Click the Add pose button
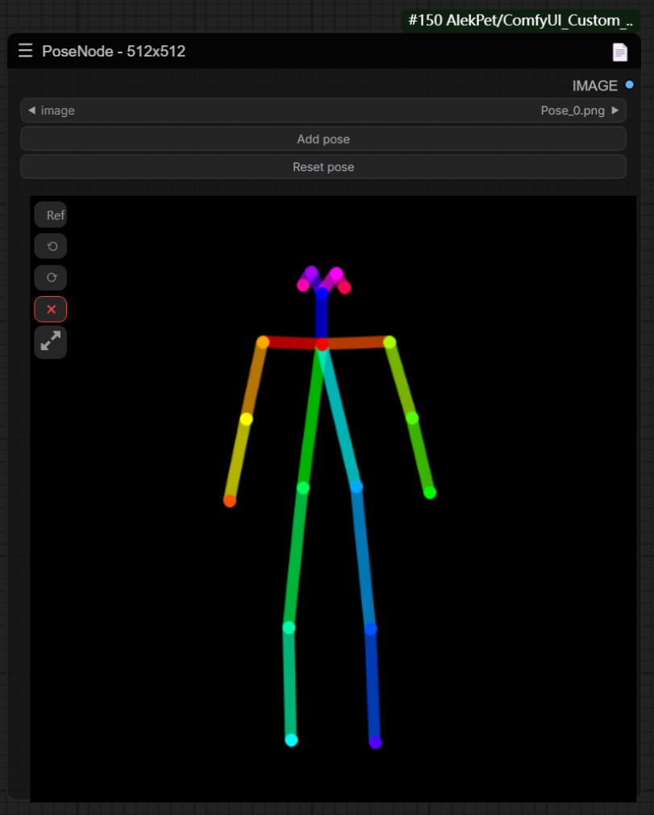 pyautogui.click(x=323, y=139)
